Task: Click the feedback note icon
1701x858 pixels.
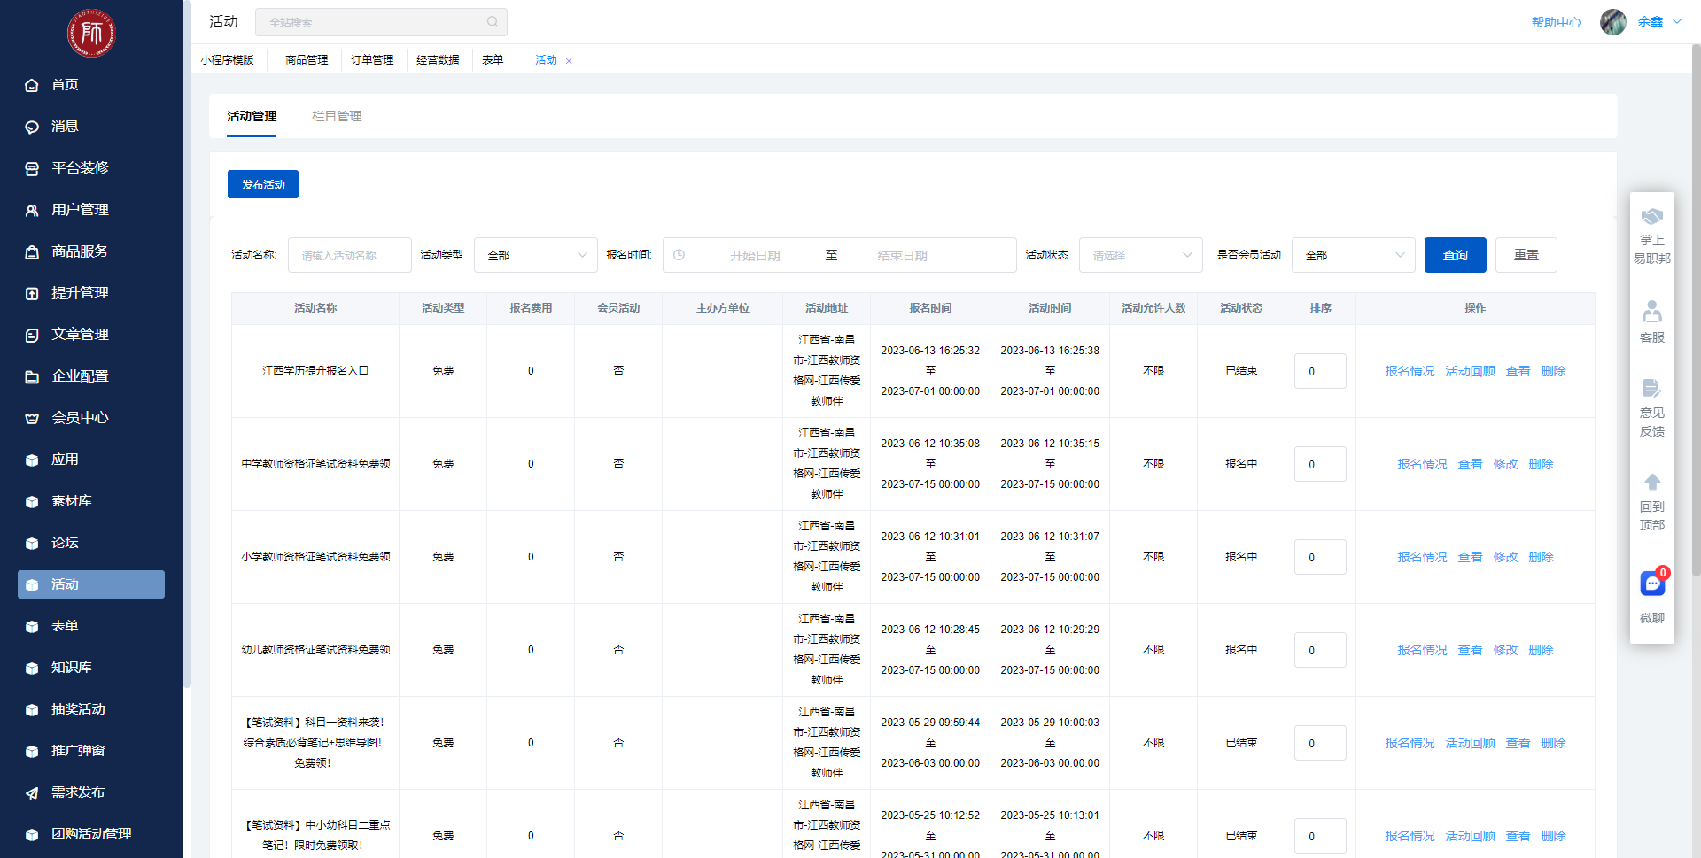Action: pyautogui.click(x=1652, y=388)
